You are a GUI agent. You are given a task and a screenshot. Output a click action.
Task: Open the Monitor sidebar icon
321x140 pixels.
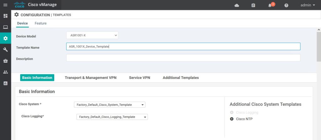point(5,27)
